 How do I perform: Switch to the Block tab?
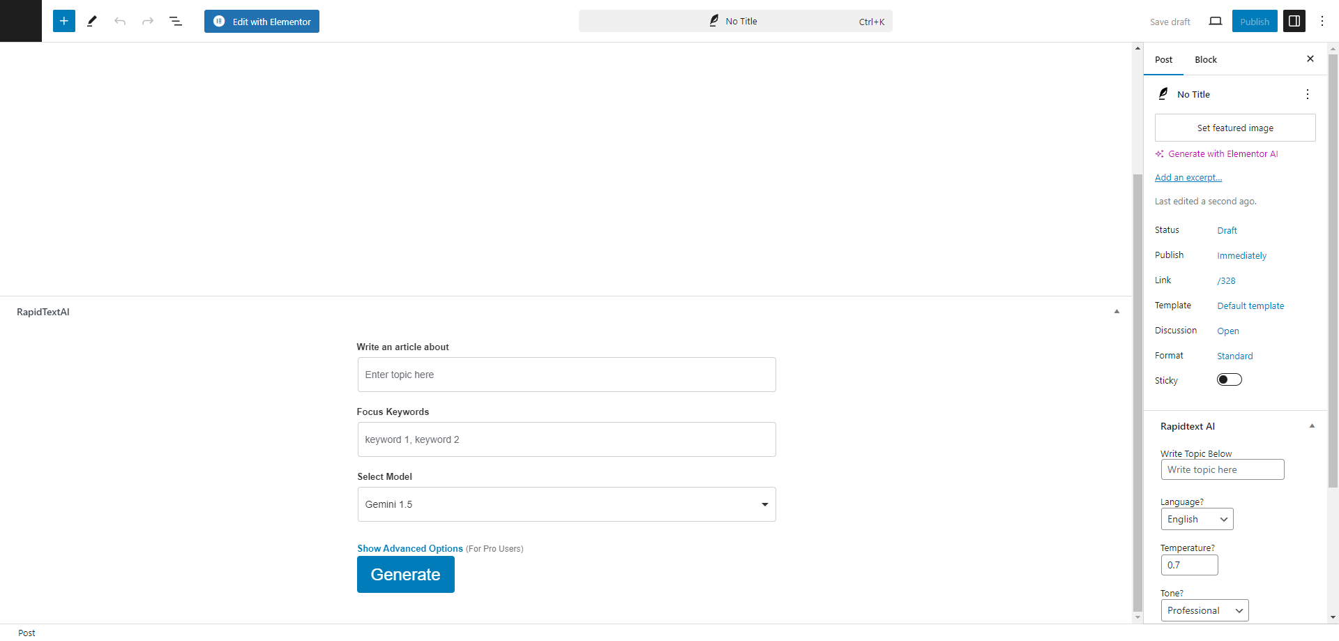(x=1206, y=59)
